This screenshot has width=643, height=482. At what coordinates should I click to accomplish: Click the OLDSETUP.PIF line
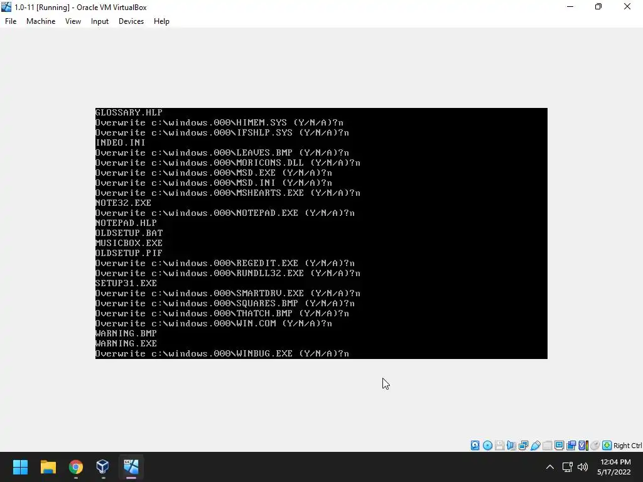[x=129, y=253]
